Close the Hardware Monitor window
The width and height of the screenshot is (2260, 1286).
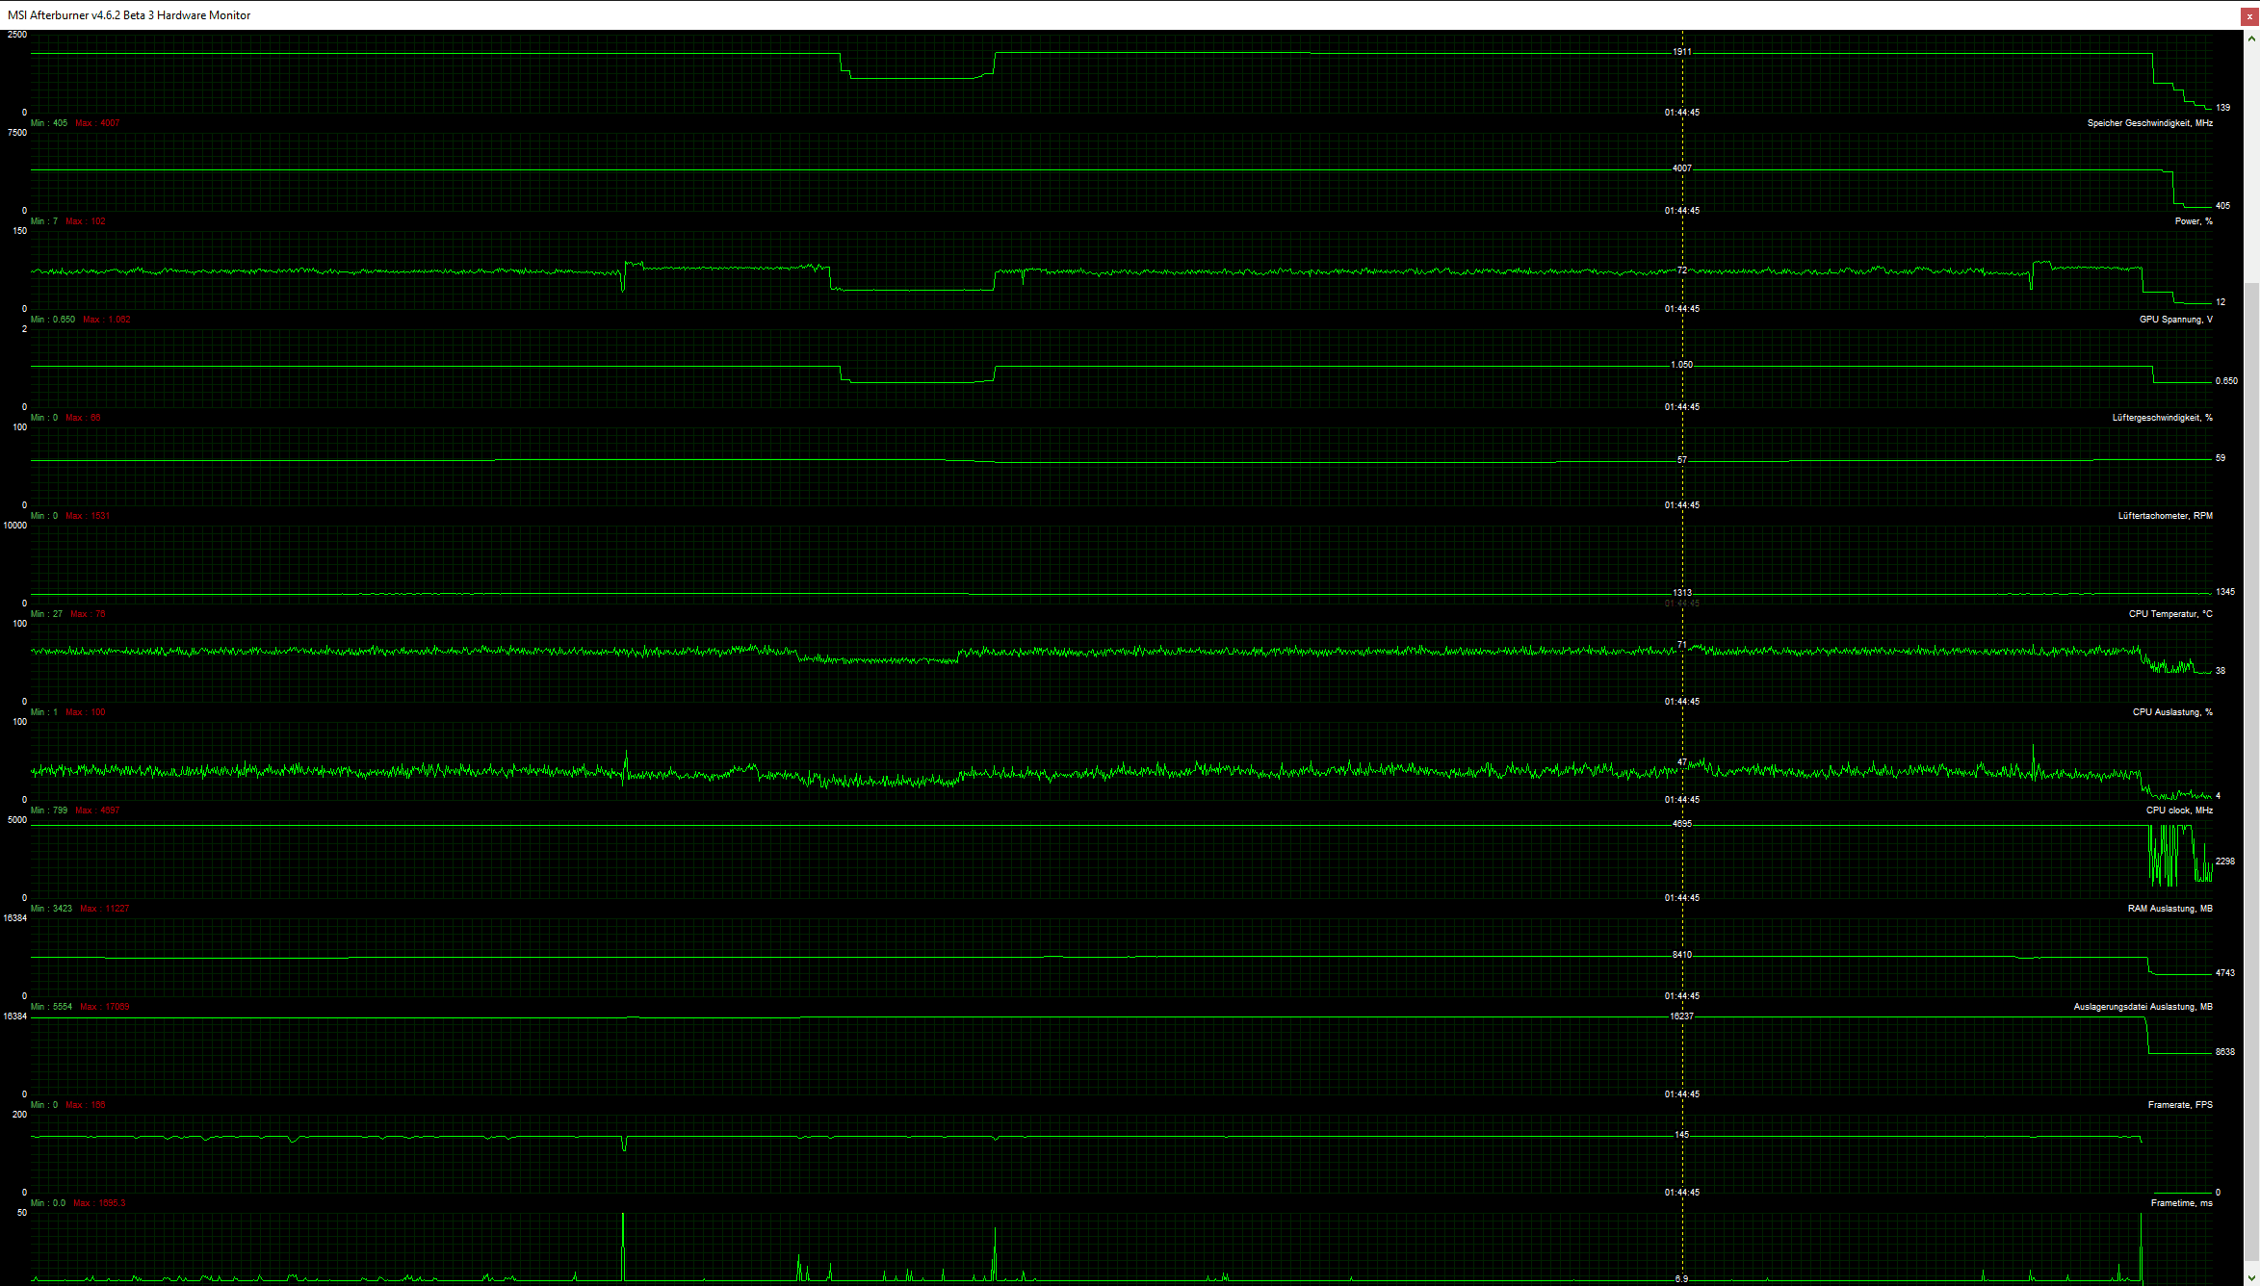tap(2249, 16)
